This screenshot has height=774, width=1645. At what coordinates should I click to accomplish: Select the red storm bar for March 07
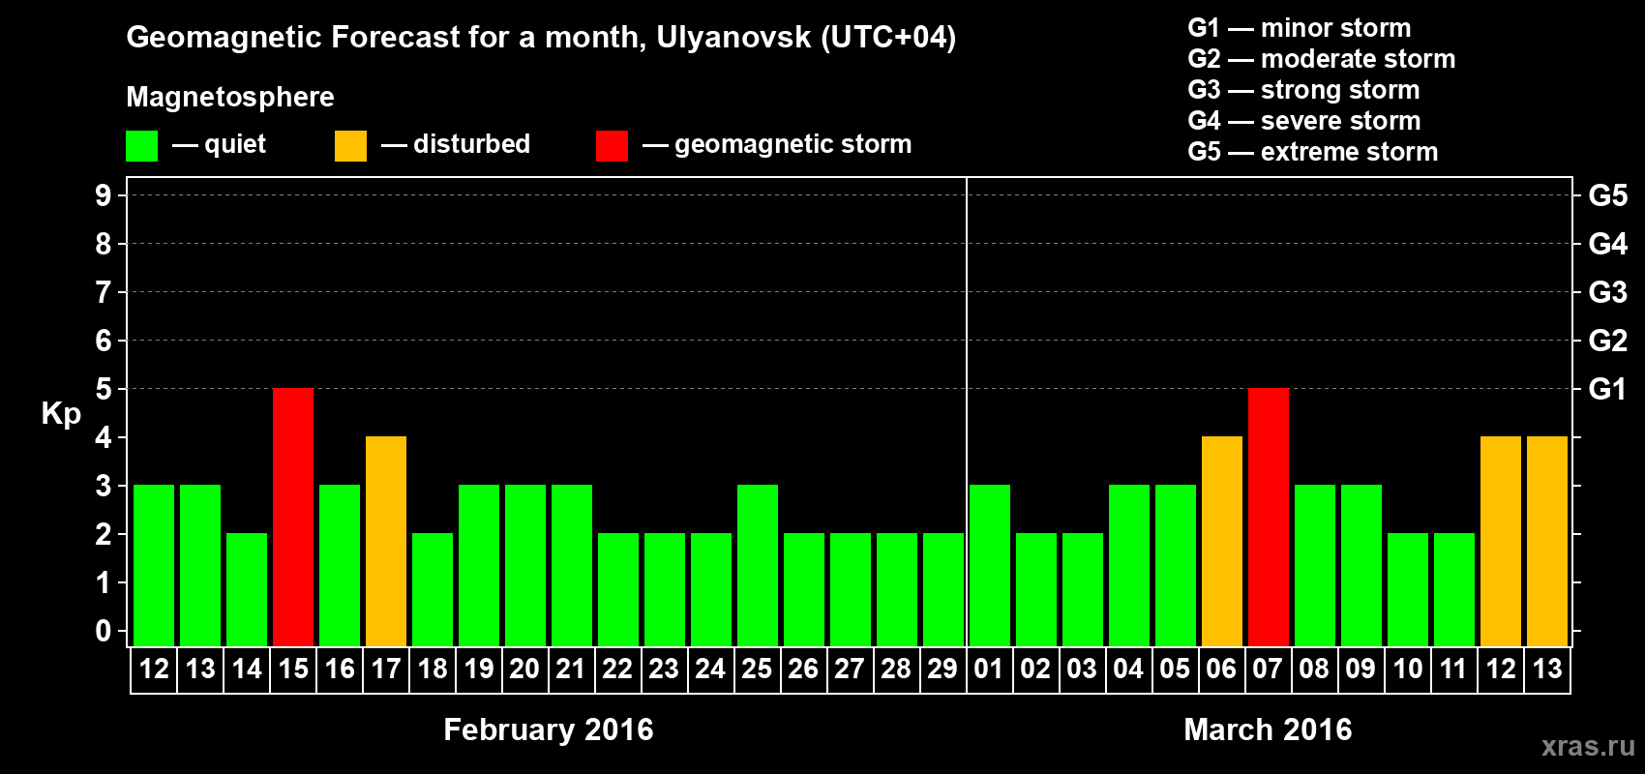[x=1269, y=518]
